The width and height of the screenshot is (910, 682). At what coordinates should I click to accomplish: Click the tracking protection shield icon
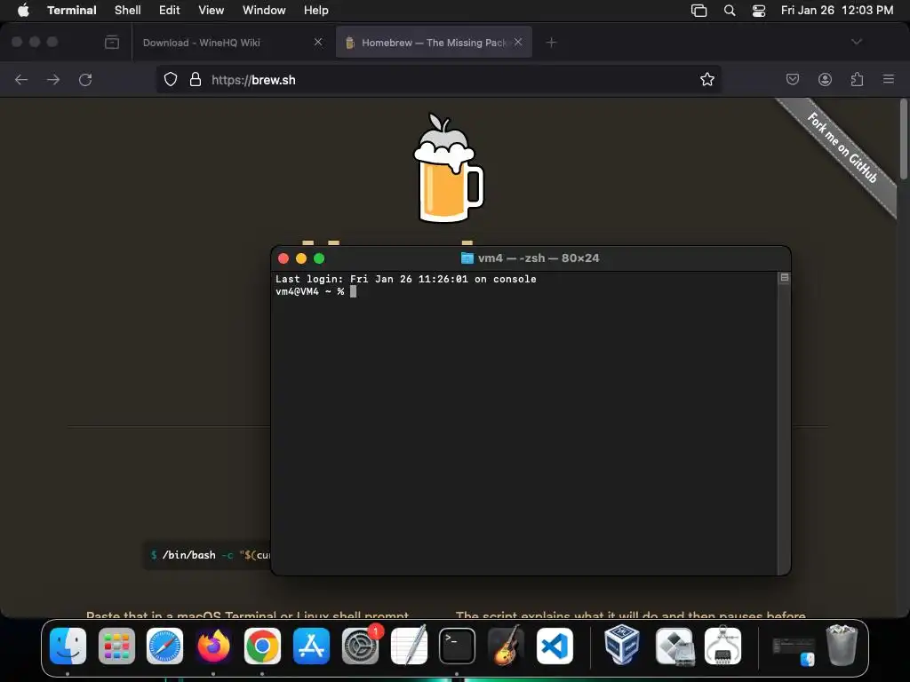click(x=170, y=79)
